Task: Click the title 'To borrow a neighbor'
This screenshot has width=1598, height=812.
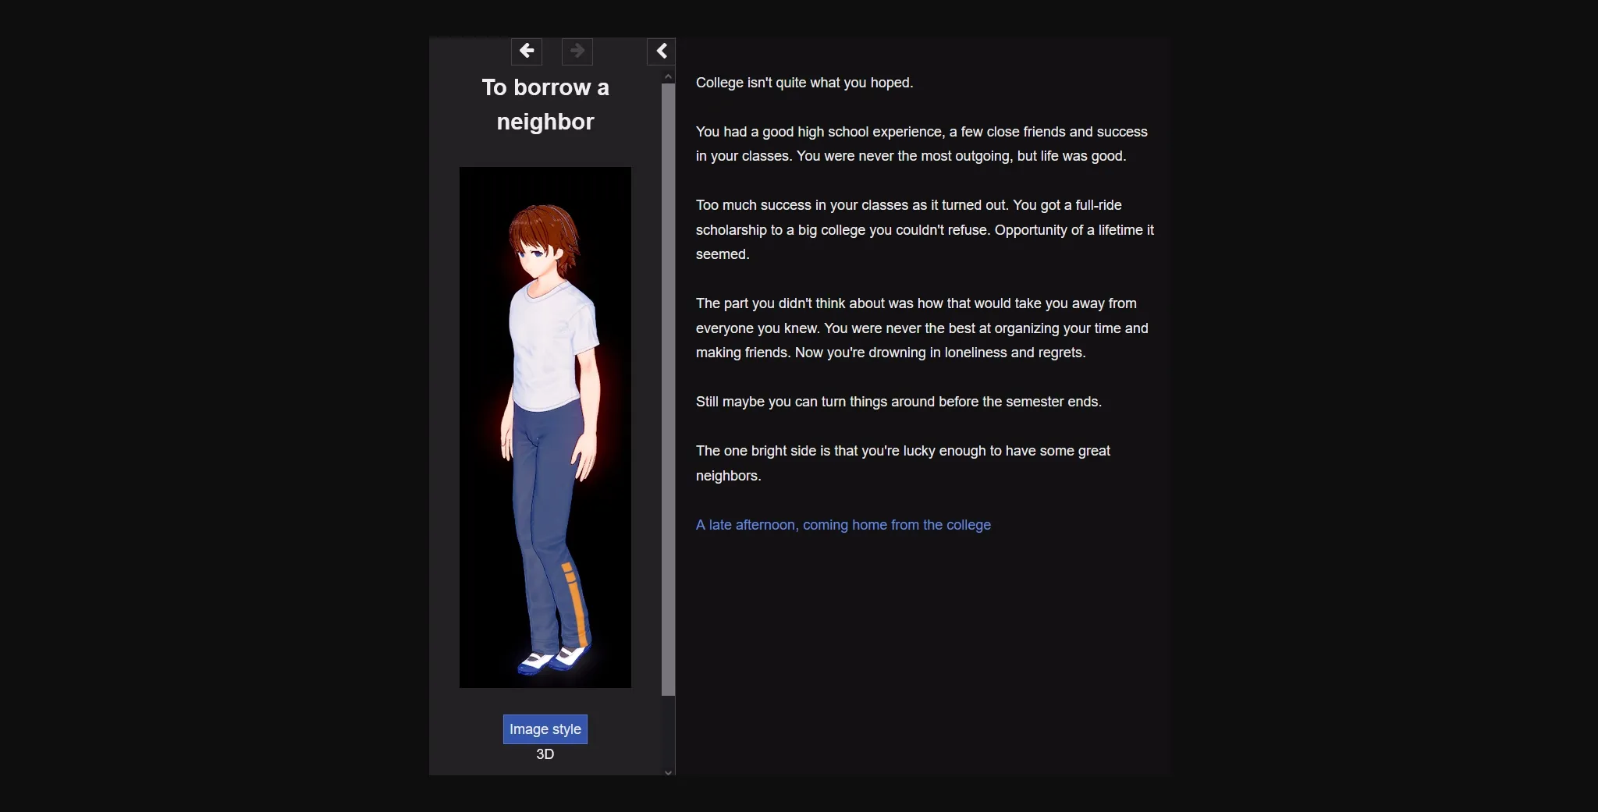Action: (545, 104)
